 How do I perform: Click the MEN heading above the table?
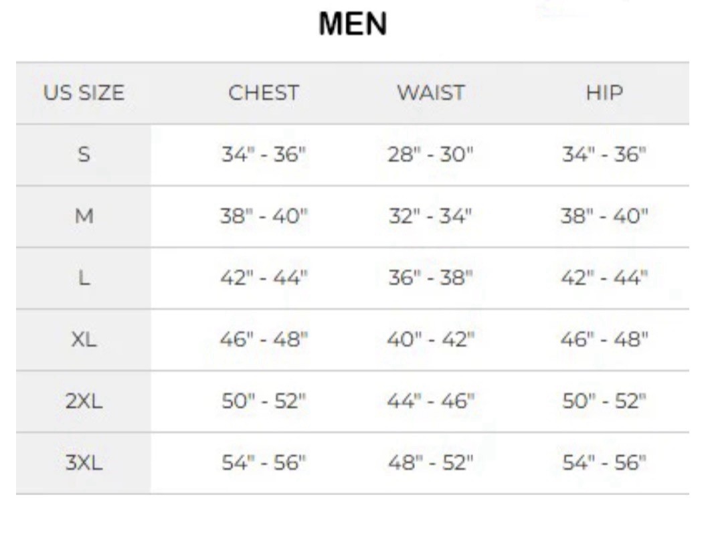pos(353,25)
